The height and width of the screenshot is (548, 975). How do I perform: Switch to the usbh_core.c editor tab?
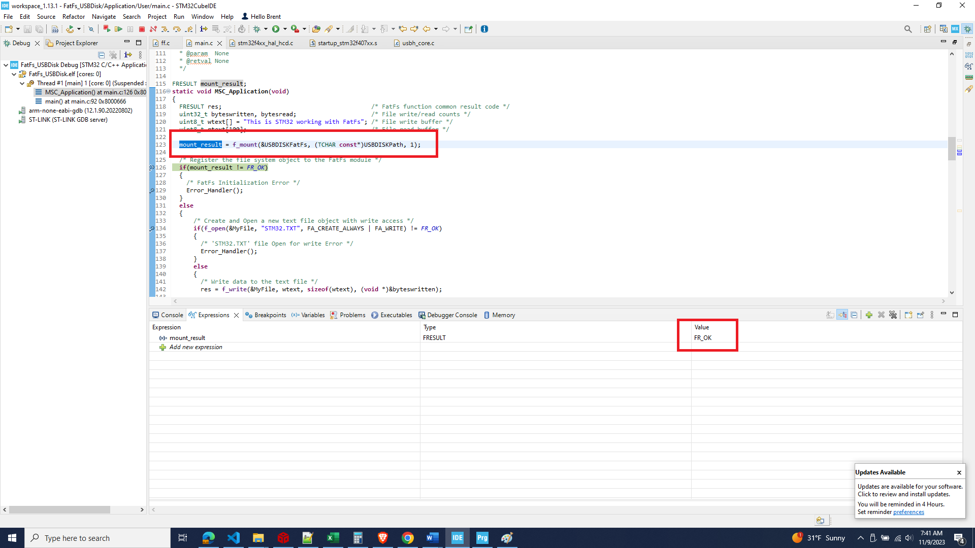pos(417,43)
